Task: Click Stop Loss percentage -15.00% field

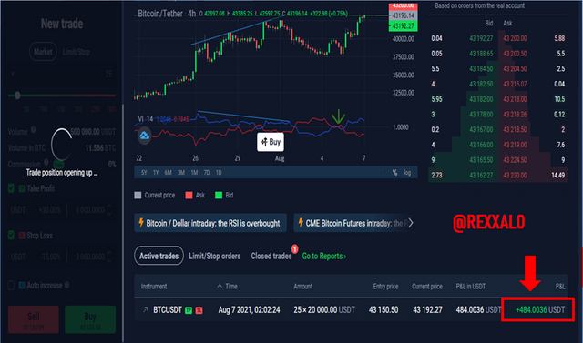Action: pyautogui.click(x=50, y=257)
